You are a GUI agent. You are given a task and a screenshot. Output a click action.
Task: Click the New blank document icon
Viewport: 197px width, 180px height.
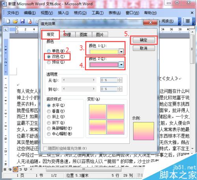(x=8, y=21)
